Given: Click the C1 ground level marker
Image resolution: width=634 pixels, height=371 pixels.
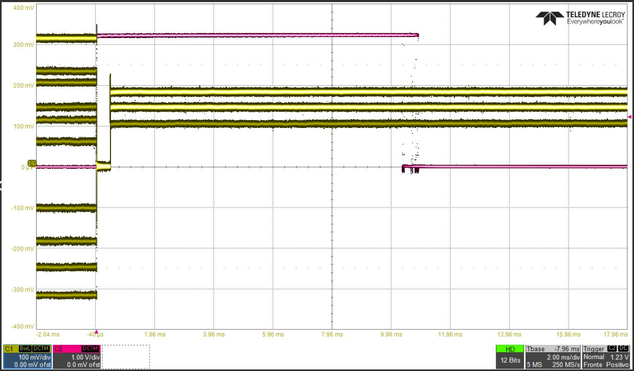Looking at the screenshot, I should (x=31, y=164).
